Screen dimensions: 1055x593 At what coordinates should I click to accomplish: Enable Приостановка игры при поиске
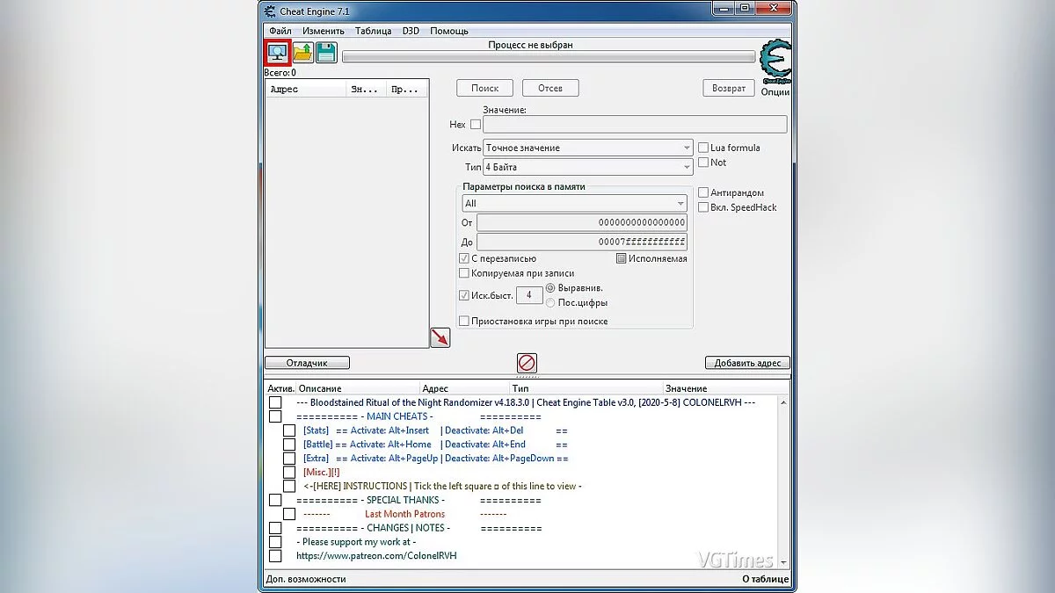[x=464, y=322]
